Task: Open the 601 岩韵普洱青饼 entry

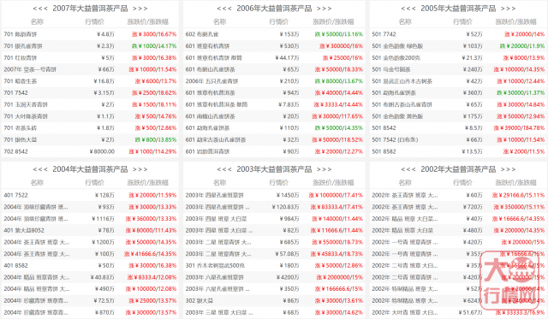Action: tap(207, 151)
